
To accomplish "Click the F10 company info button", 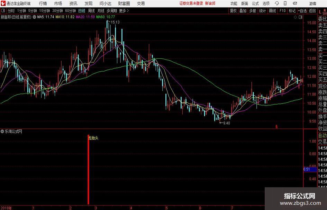I will click(282, 11).
